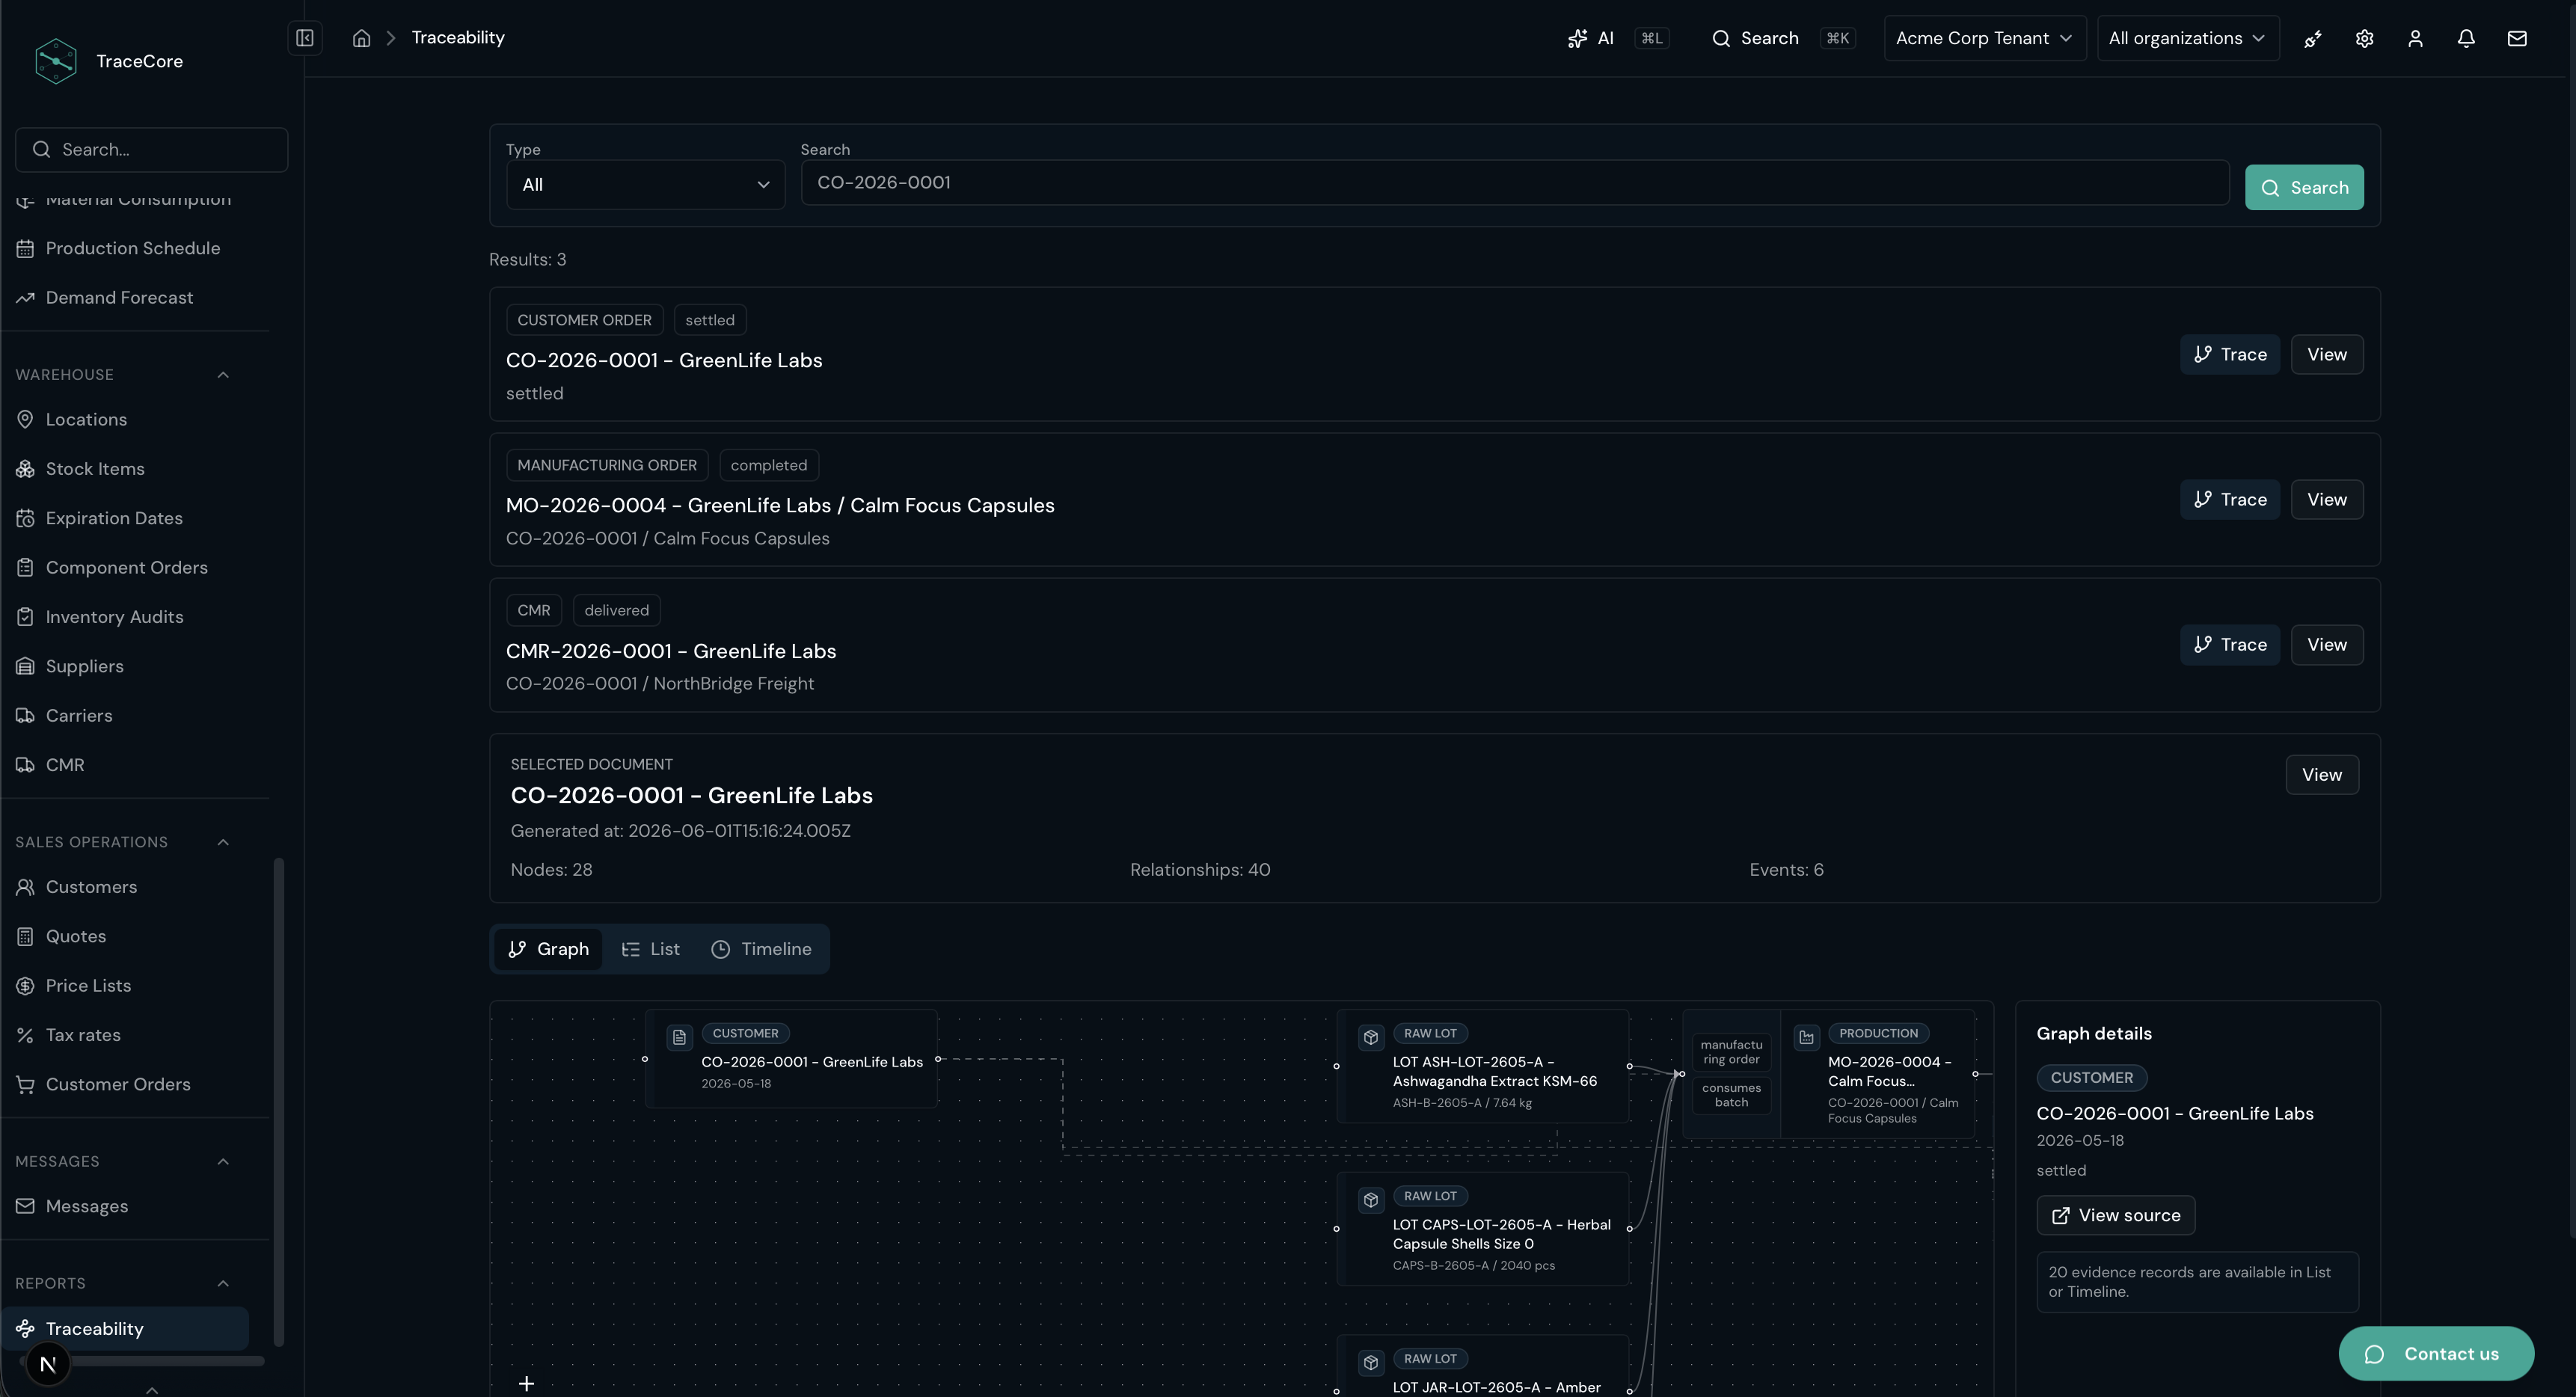The height and width of the screenshot is (1397, 2576).
Task: Open the settings gear icon
Action: point(2364,38)
